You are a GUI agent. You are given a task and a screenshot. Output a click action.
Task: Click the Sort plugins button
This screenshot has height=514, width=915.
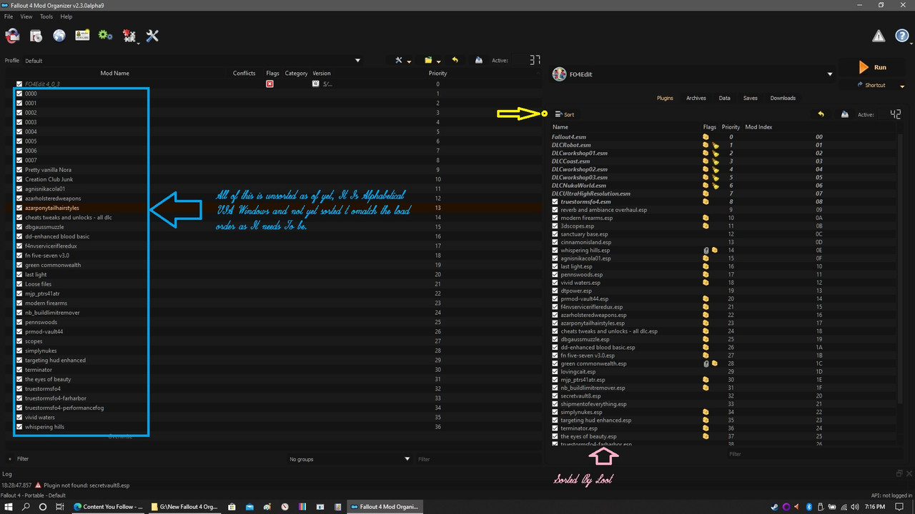click(x=565, y=114)
